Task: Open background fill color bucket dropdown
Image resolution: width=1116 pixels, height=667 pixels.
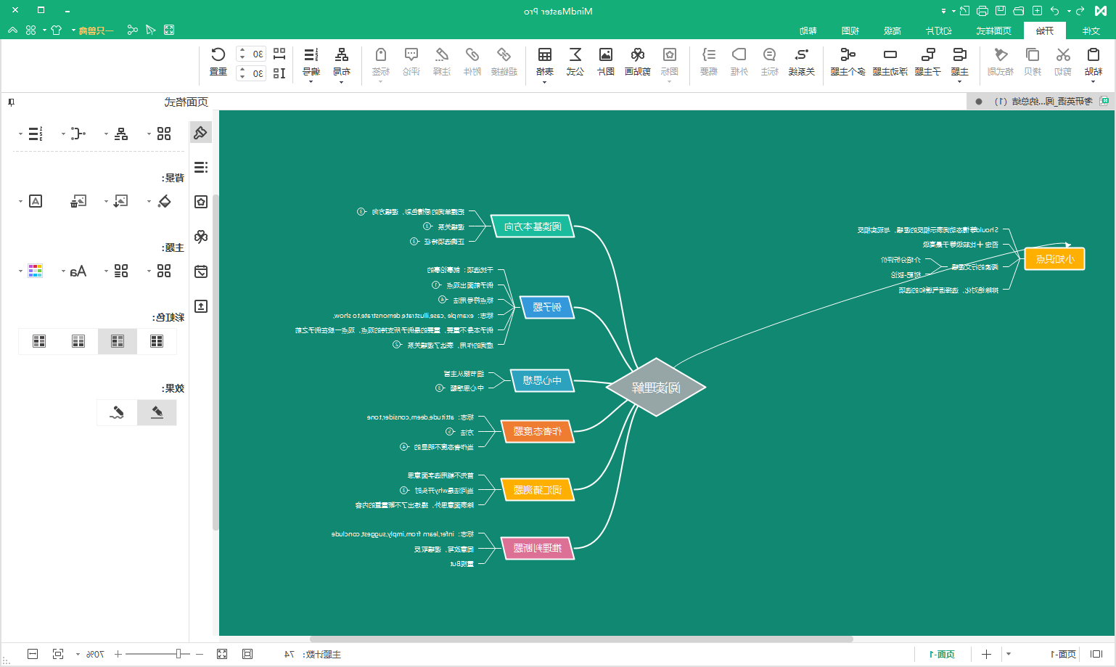Action: 149,201
